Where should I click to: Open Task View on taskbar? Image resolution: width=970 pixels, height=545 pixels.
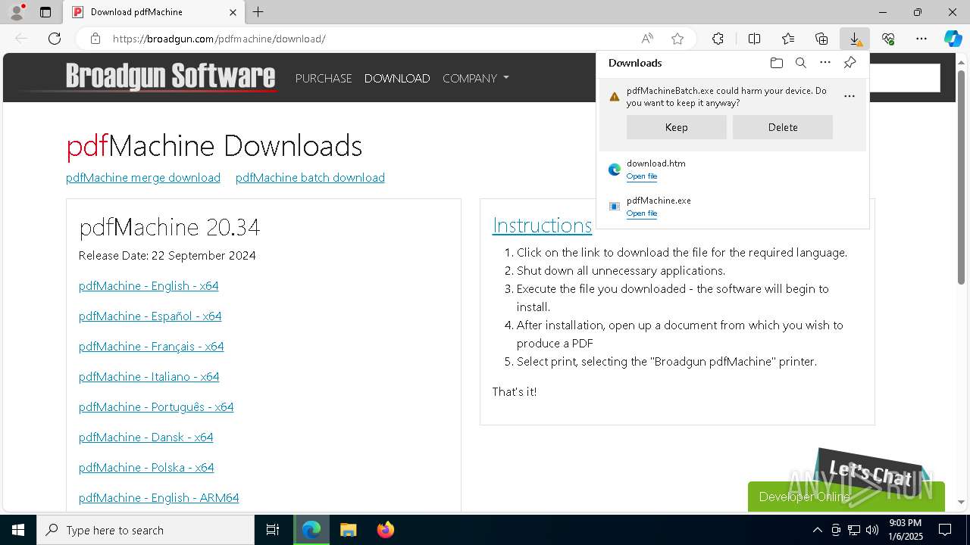tap(273, 530)
